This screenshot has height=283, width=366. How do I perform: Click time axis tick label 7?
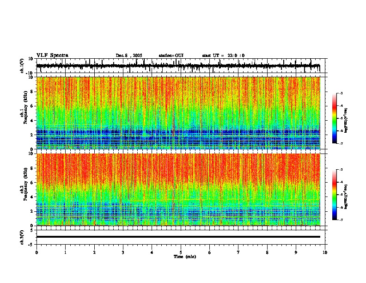[238, 252]
